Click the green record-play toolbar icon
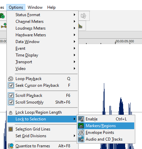Image resolution: width=142 pixels, height=149 pixels. [2, 16]
